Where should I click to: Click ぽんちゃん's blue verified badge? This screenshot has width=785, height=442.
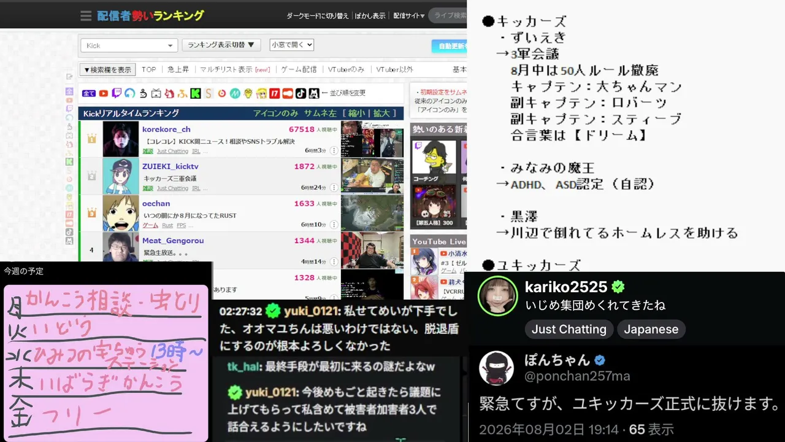point(600,360)
